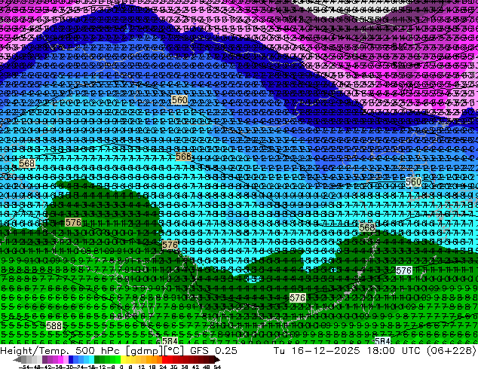Click the '18:00' time text

coord(381,350)
